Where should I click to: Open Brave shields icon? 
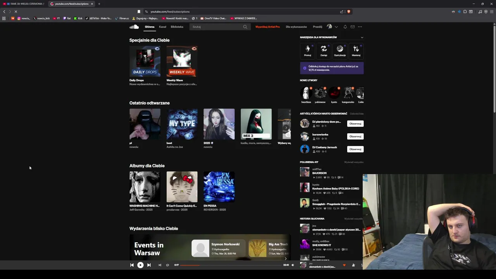tap(348, 12)
